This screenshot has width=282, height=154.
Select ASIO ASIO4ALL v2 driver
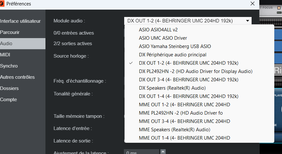click(199, 30)
